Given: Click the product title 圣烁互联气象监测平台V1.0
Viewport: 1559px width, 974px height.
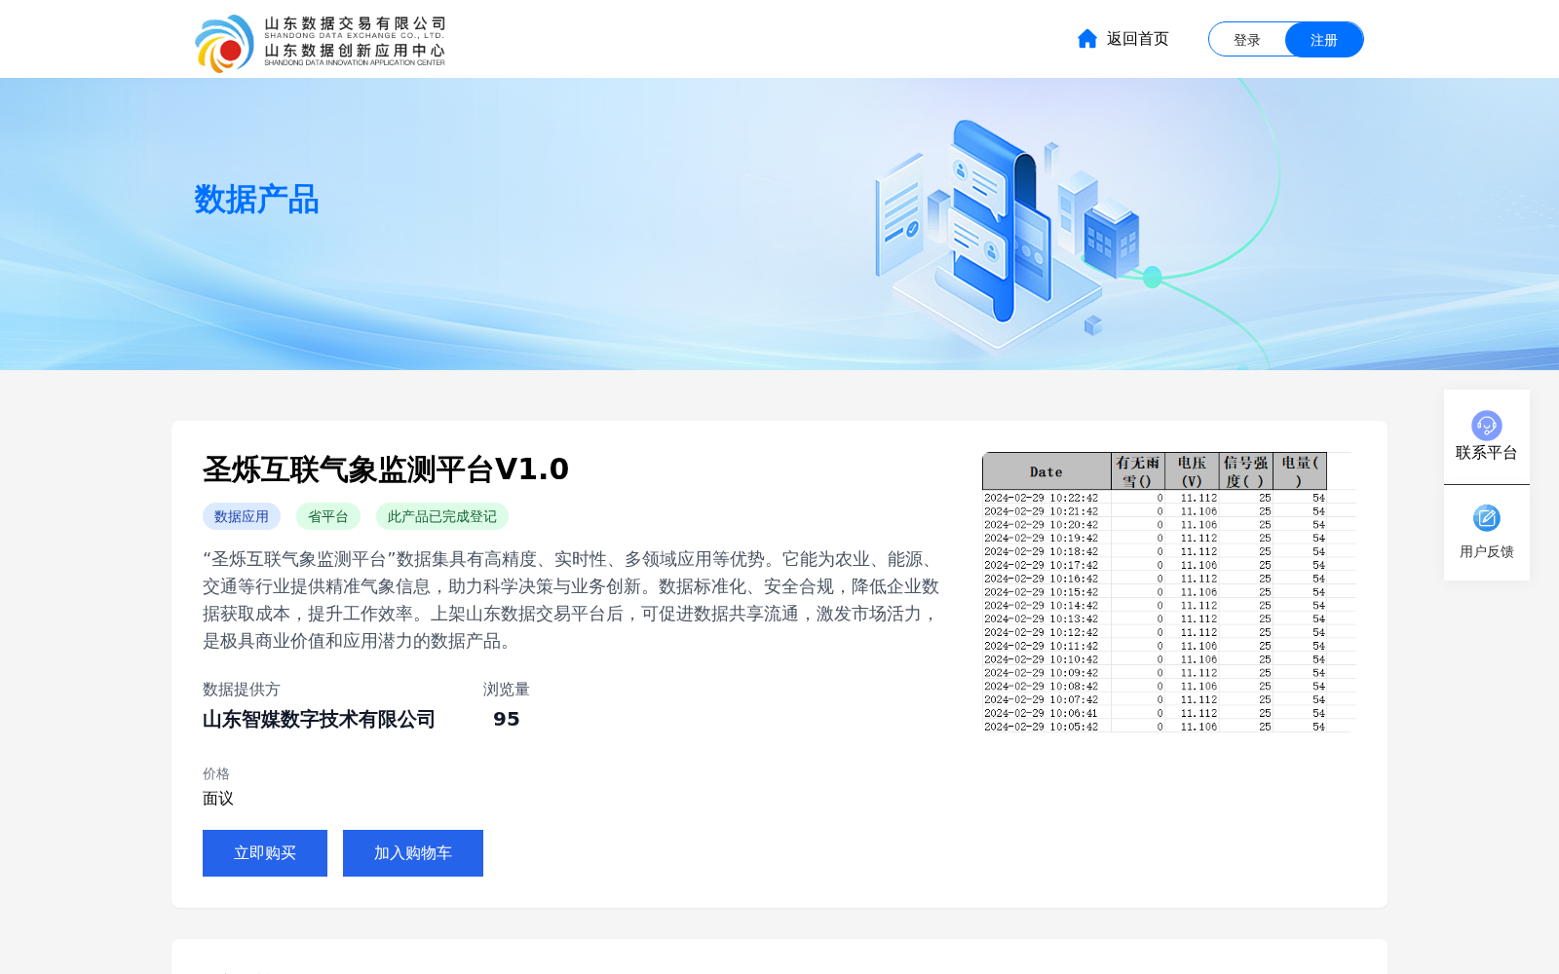Looking at the screenshot, I should point(386,469).
